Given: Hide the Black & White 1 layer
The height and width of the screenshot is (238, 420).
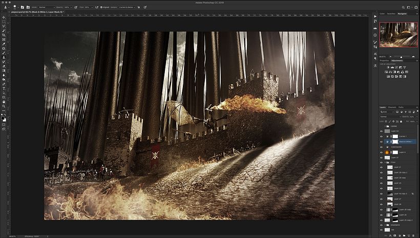Looking at the screenshot, I should [382, 142].
